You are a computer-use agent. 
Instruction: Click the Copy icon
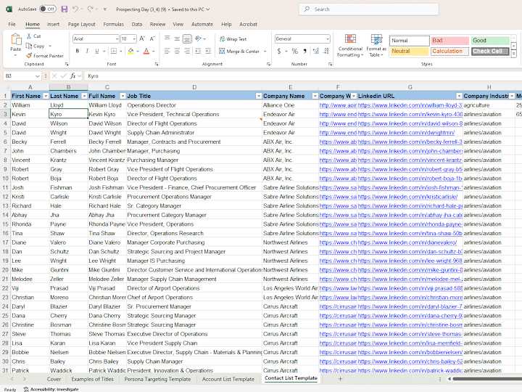29,46
